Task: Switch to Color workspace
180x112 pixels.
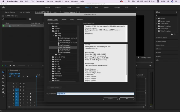Action: coord(78,7)
